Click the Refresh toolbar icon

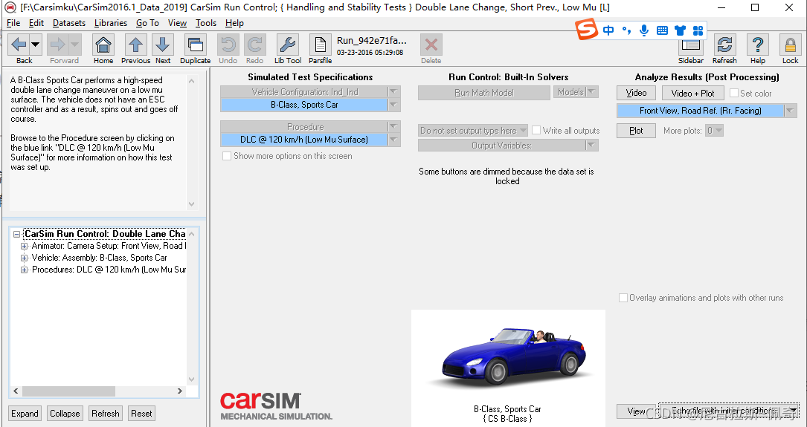(724, 45)
